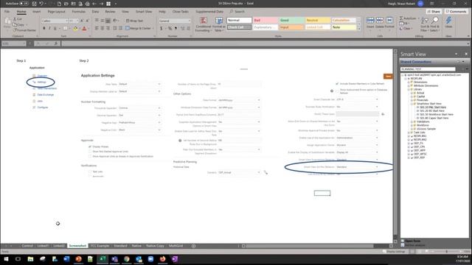Undo the last action

(41, 4)
